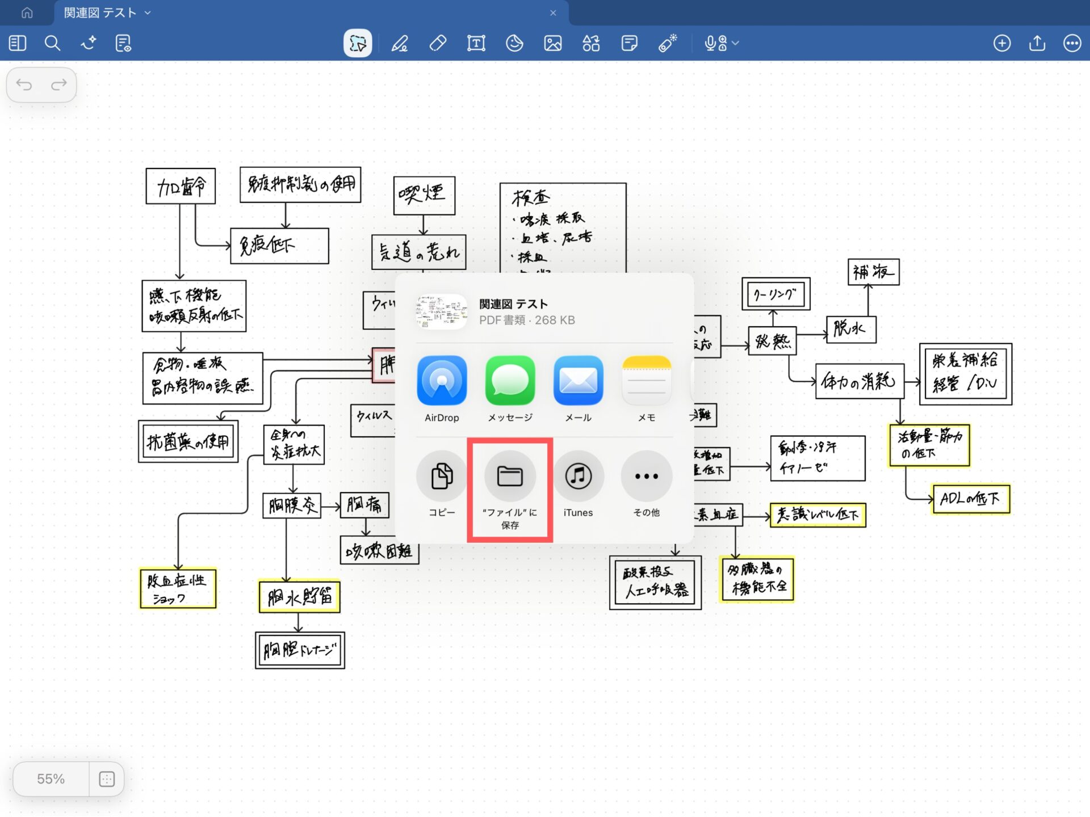Share via AirDrop

coord(442,381)
